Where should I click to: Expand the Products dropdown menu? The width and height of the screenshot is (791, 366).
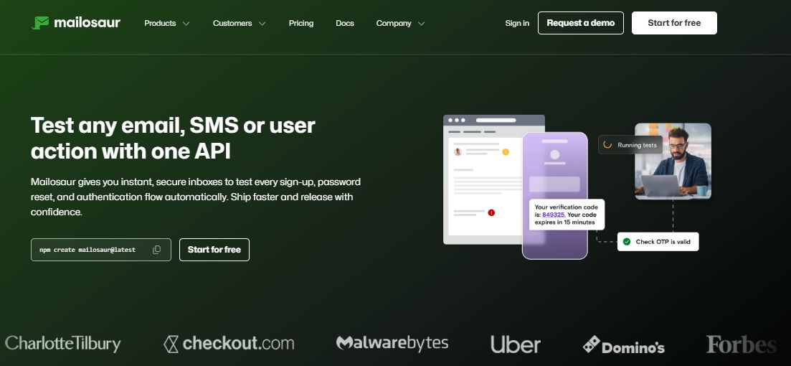(x=166, y=23)
